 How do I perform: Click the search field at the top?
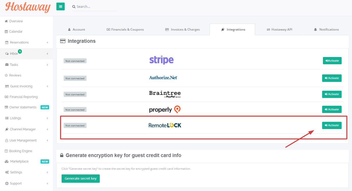(x=95, y=6)
